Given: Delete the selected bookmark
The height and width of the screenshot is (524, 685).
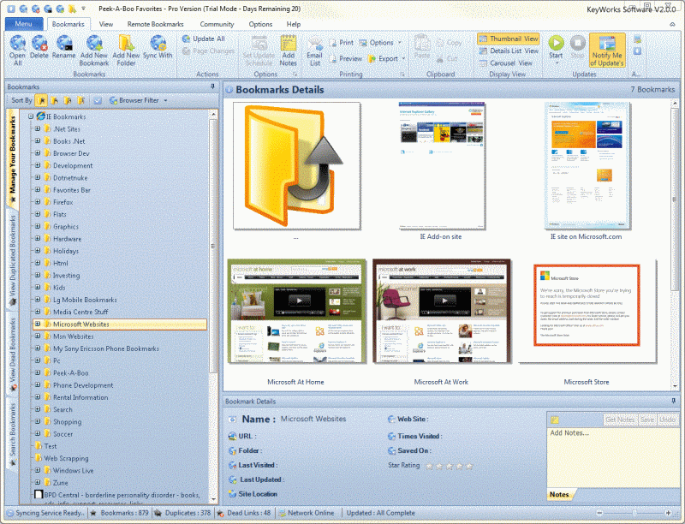Looking at the screenshot, I should pos(39,47).
